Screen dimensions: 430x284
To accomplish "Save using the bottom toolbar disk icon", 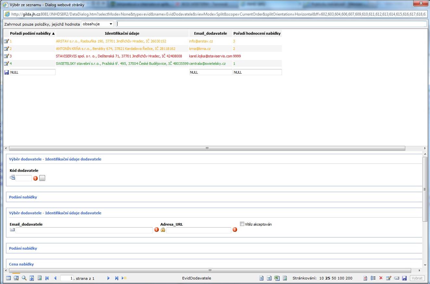I will (x=404, y=278).
